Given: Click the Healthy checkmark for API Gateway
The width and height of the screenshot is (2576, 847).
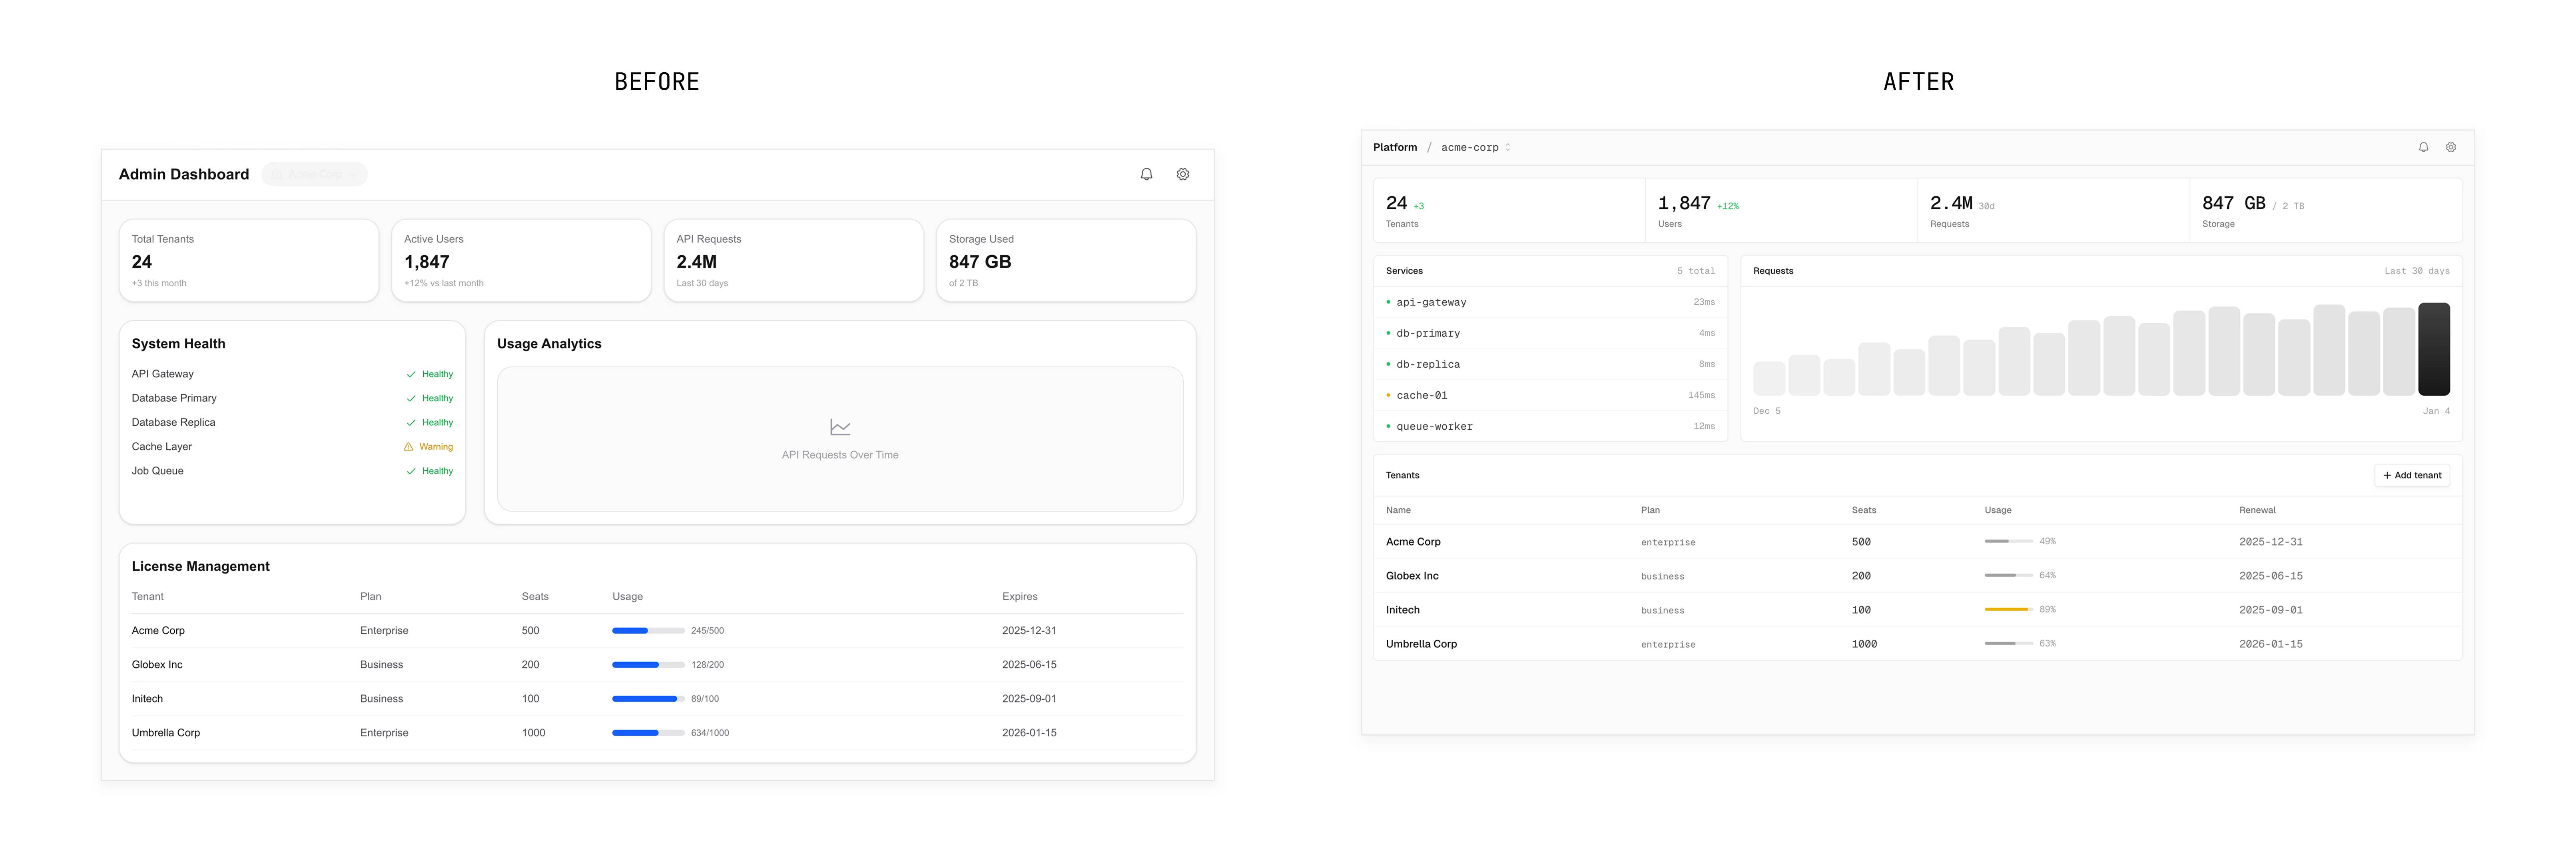Looking at the screenshot, I should (411, 375).
